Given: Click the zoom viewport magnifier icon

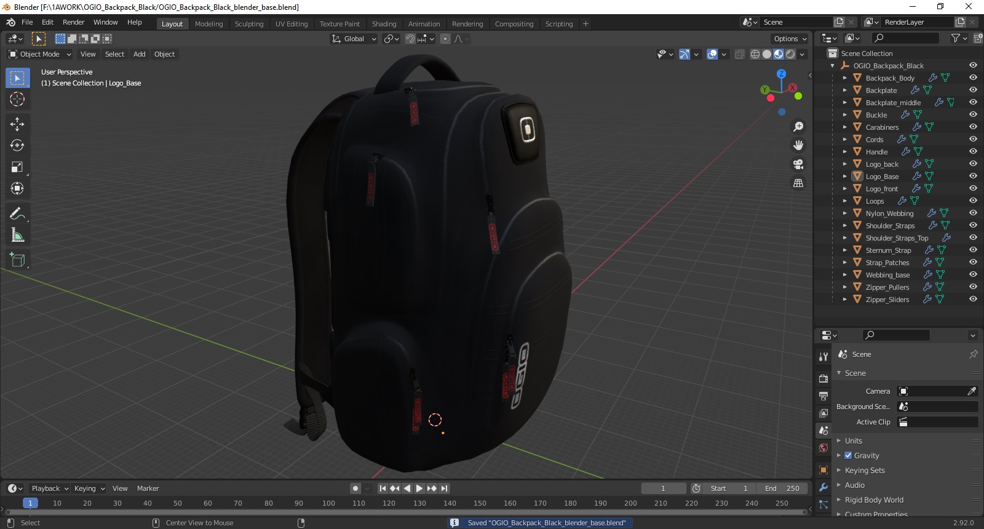Looking at the screenshot, I should click(798, 127).
